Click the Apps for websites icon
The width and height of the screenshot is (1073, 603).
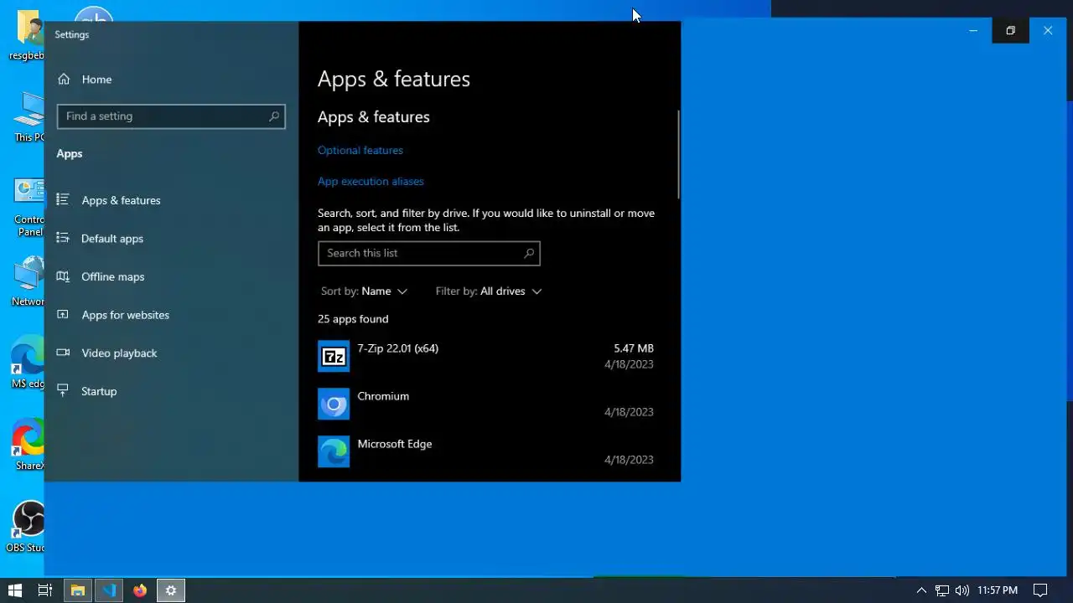click(63, 314)
